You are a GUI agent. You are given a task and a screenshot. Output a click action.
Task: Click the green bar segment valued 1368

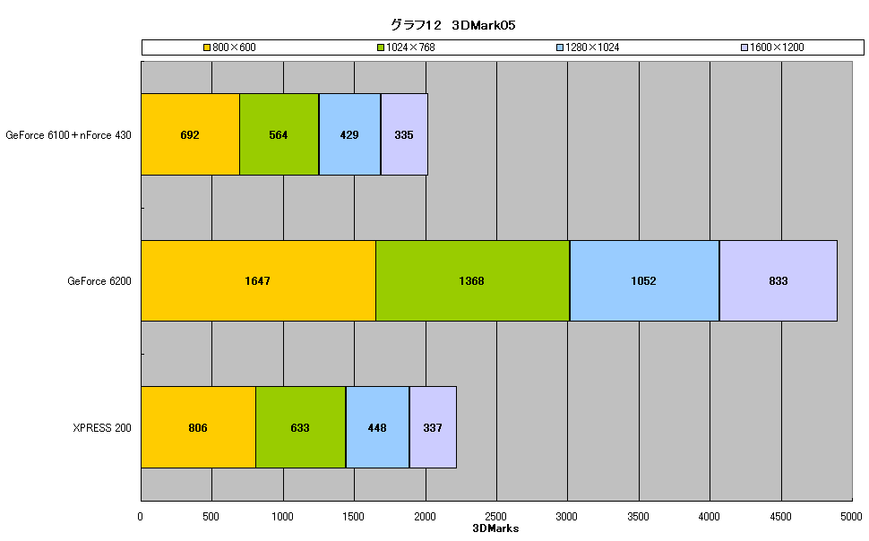coord(473,280)
